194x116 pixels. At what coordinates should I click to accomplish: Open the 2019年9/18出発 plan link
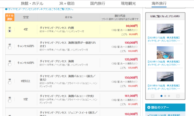(164, 87)
